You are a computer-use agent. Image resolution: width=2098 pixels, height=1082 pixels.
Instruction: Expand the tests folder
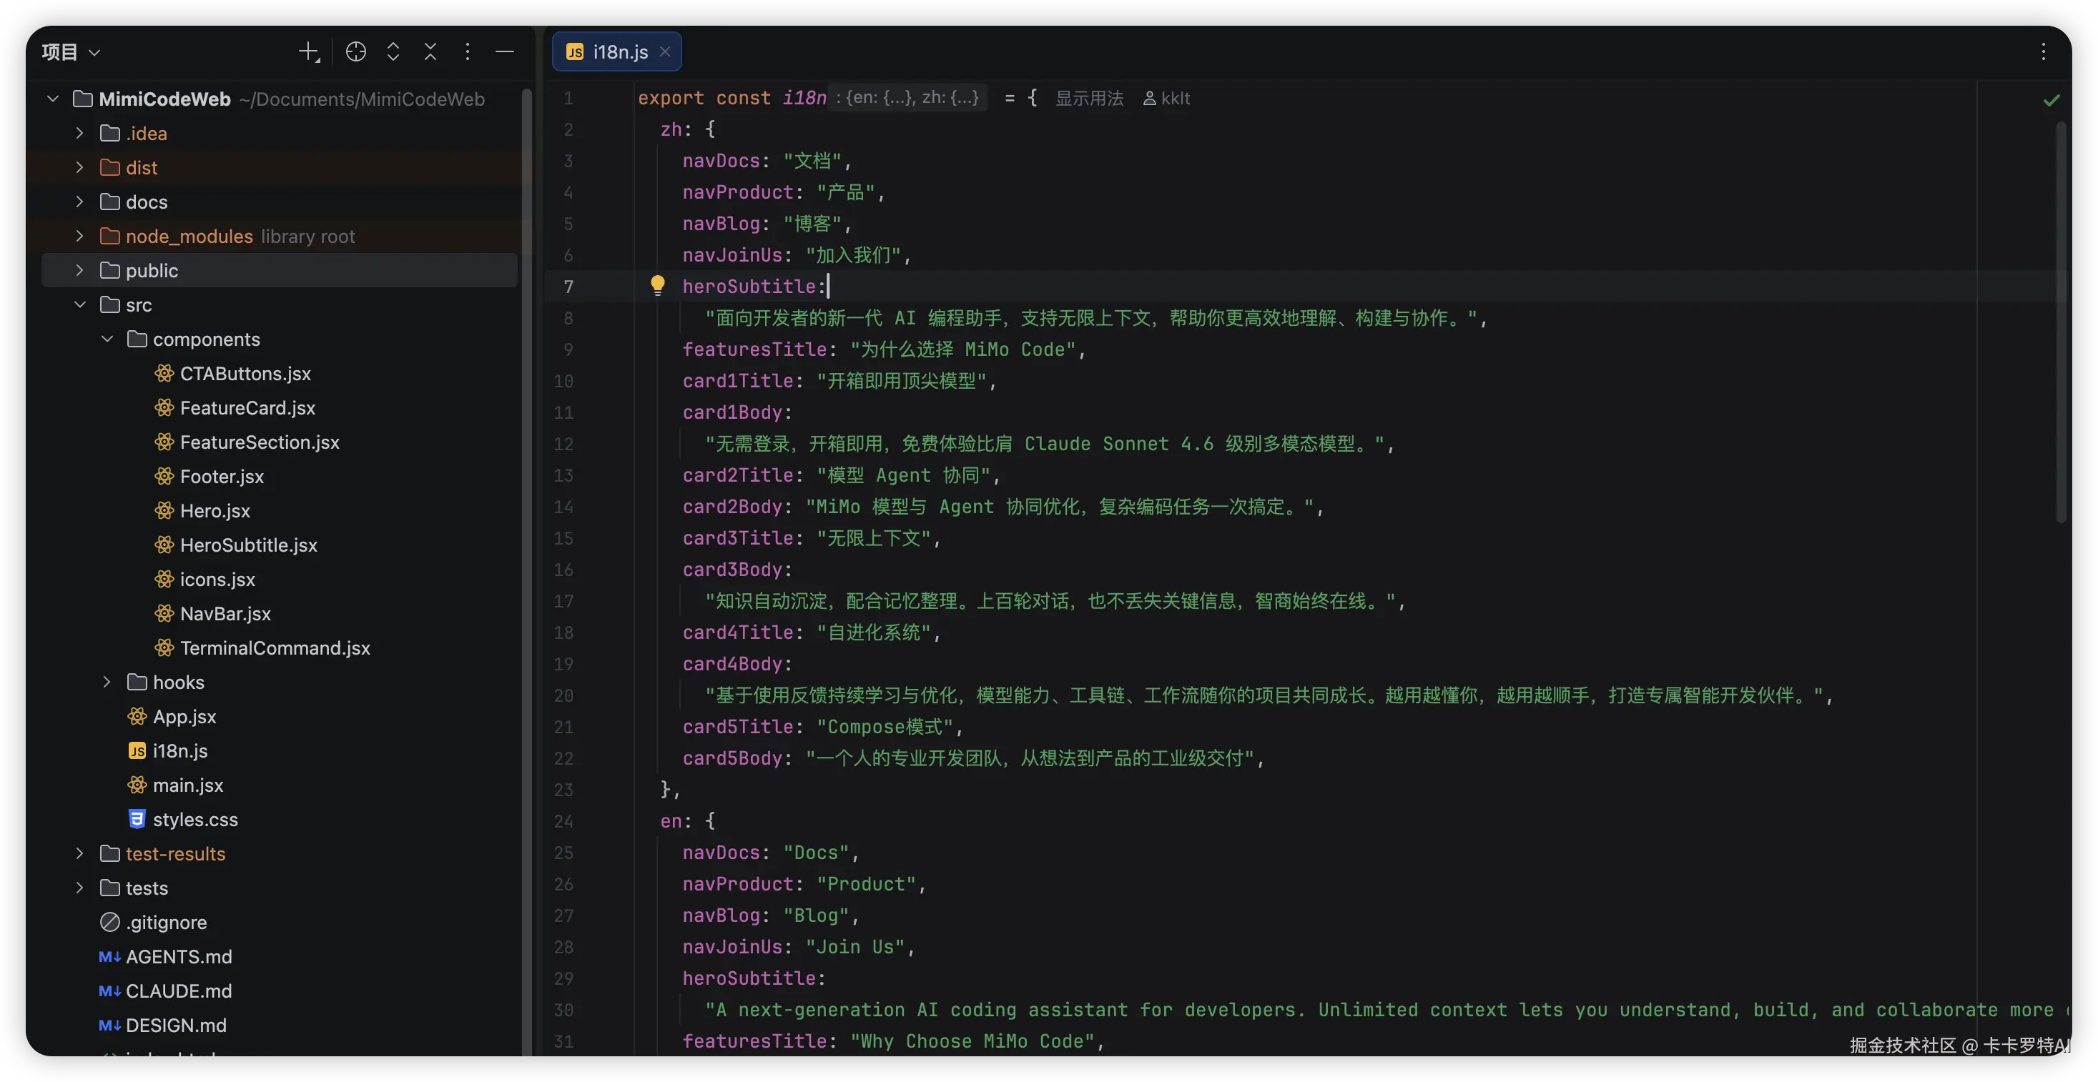pyautogui.click(x=79, y=888)
